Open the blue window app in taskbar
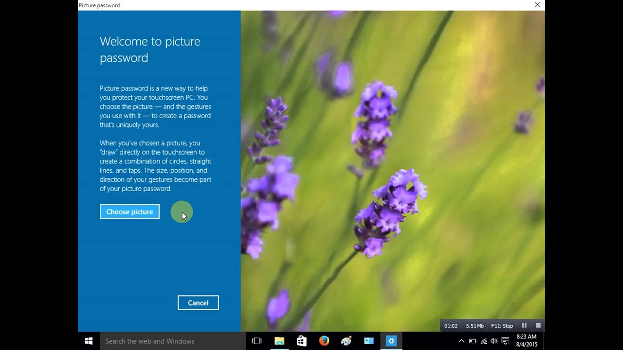Screen dimensions: 623x350 [x=369, y=341]
